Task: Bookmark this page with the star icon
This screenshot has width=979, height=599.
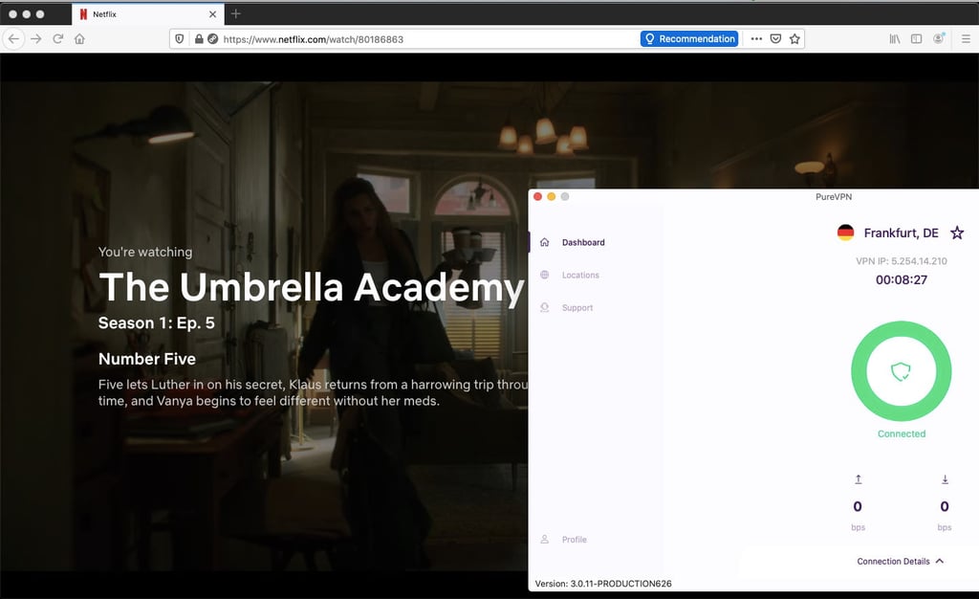Action: (794, 38)
